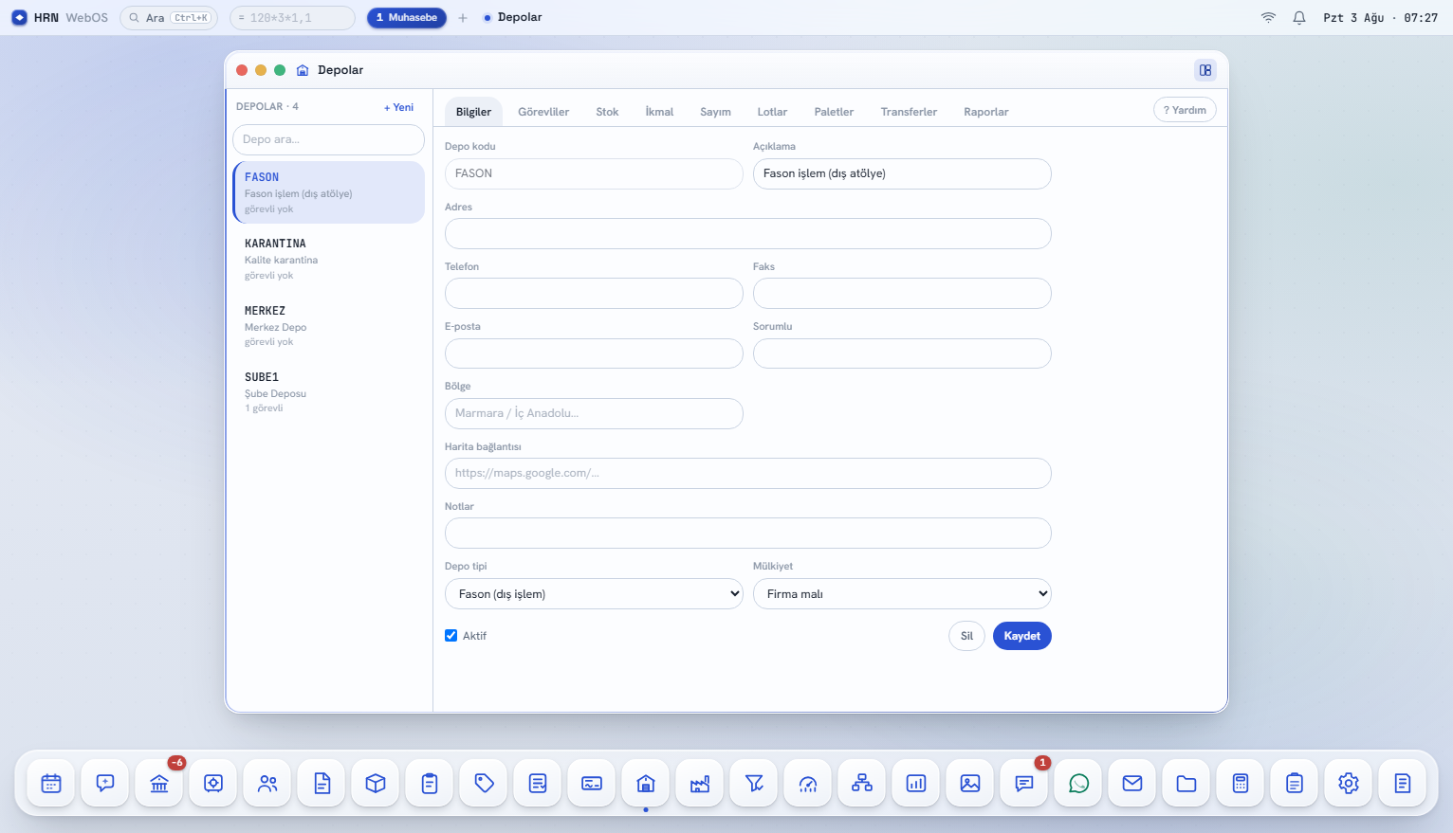
Task: Focus the Adres input field
Action: [747, 234]
